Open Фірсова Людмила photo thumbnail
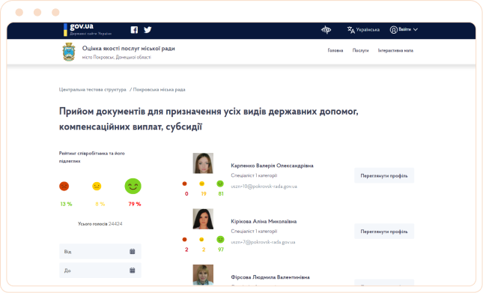Image resolution: width=483 pixels, height=293 pixels. (x=203, y=274)
